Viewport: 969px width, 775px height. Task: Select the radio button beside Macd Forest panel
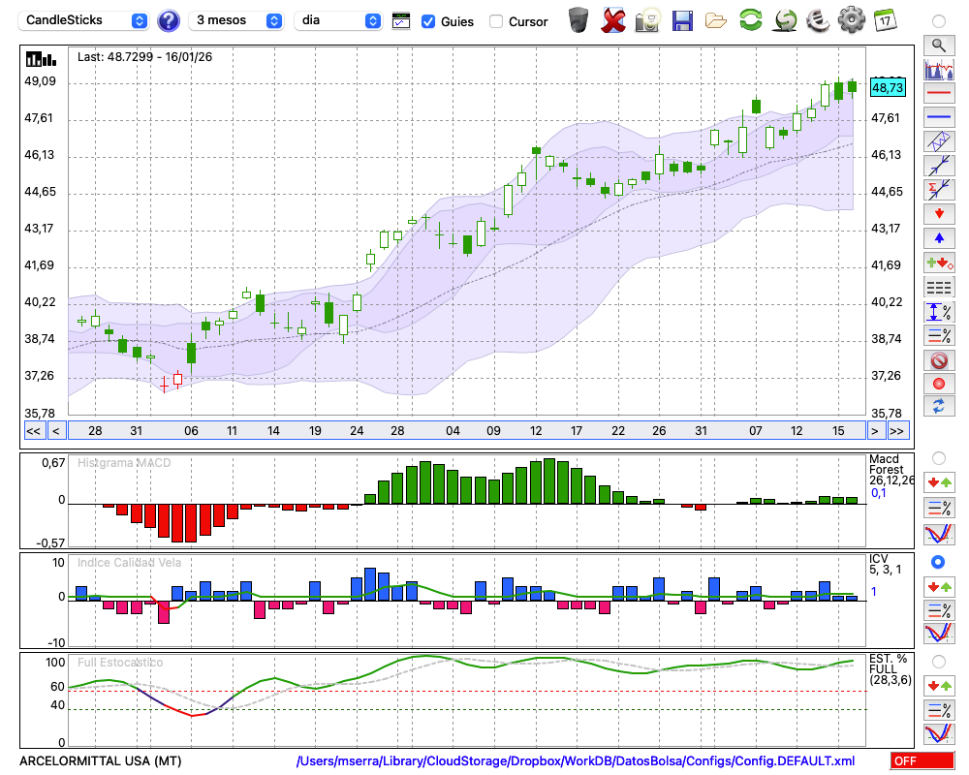point(938,457)
